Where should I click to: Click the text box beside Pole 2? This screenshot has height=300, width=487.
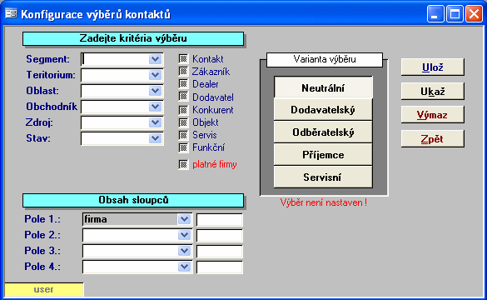[x=220, y=235]
